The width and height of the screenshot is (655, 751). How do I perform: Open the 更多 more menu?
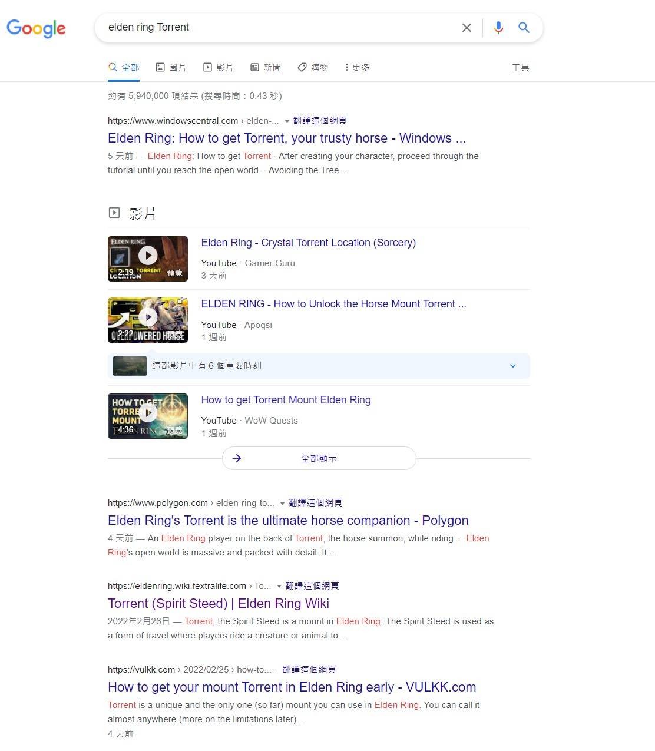[358, 68]
